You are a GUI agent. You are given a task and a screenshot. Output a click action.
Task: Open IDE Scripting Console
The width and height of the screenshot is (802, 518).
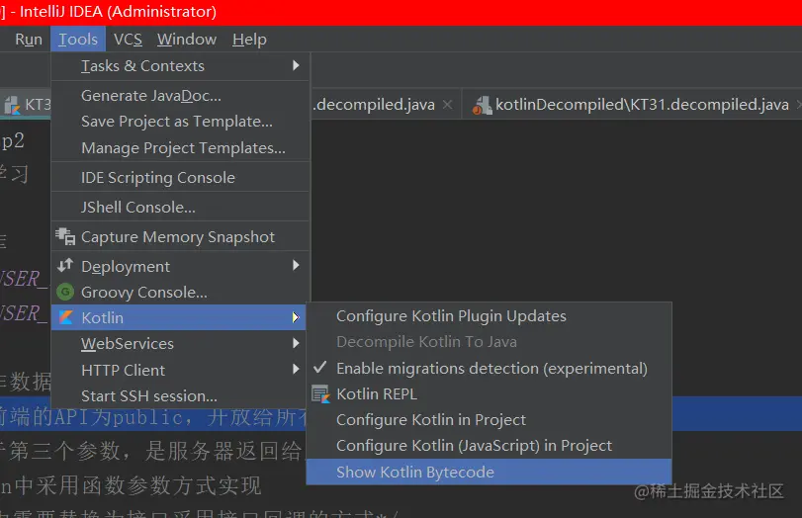[x=181, y=177]
